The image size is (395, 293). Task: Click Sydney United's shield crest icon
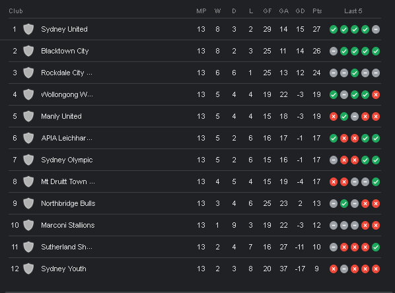(x=28, y=29)
